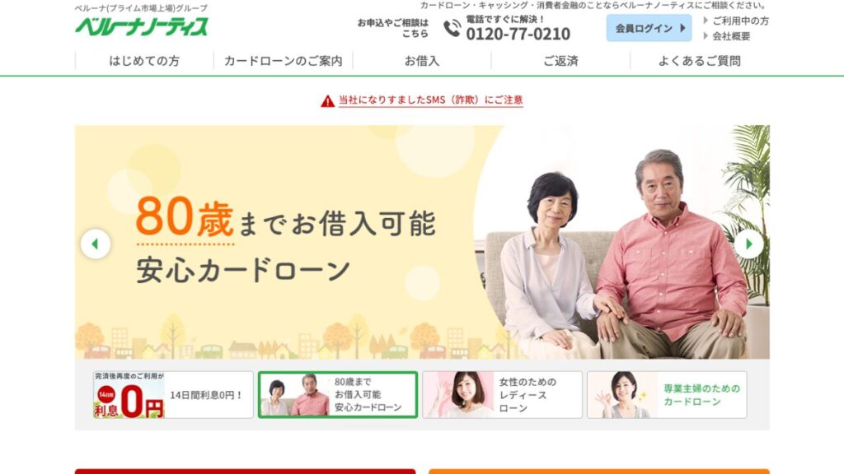This screenshot has height=474, width=844.
Task: Click the telephone handset icon
Action: tap(452, 29)
